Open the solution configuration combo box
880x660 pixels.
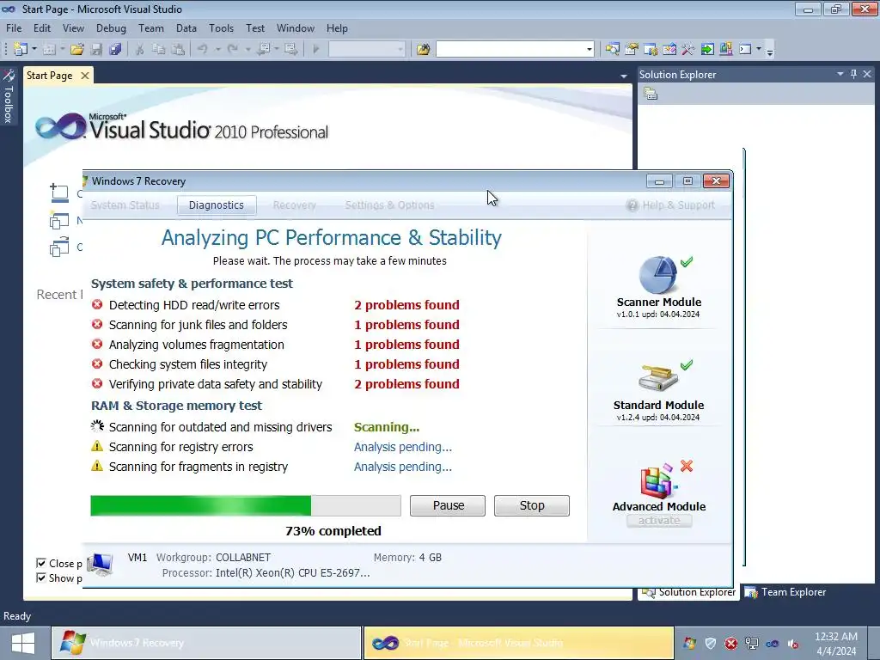click(x=367, y=49)
